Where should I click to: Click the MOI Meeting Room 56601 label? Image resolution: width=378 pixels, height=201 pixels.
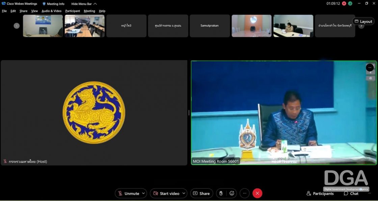tap(216, 161)
